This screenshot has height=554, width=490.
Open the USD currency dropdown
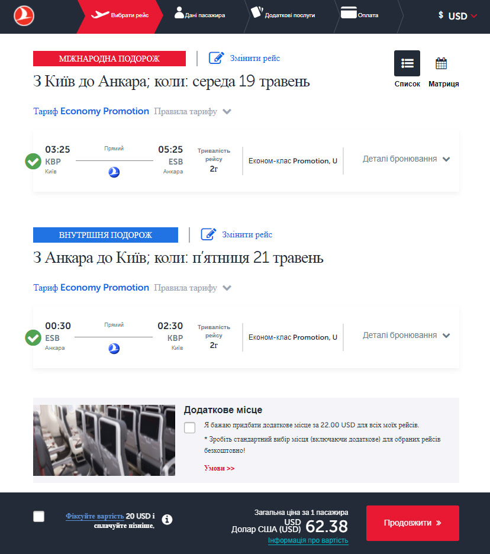click(457, 16)
